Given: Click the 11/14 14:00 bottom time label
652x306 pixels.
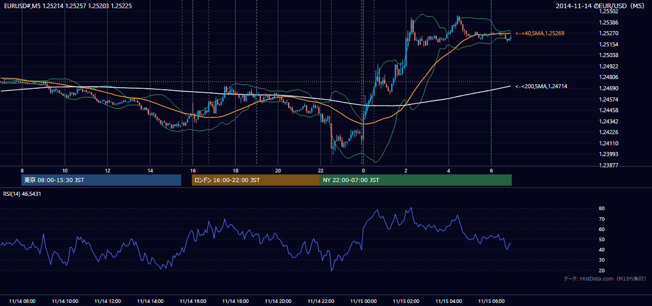Looking at the screenshot, I should tap(150, 301).
